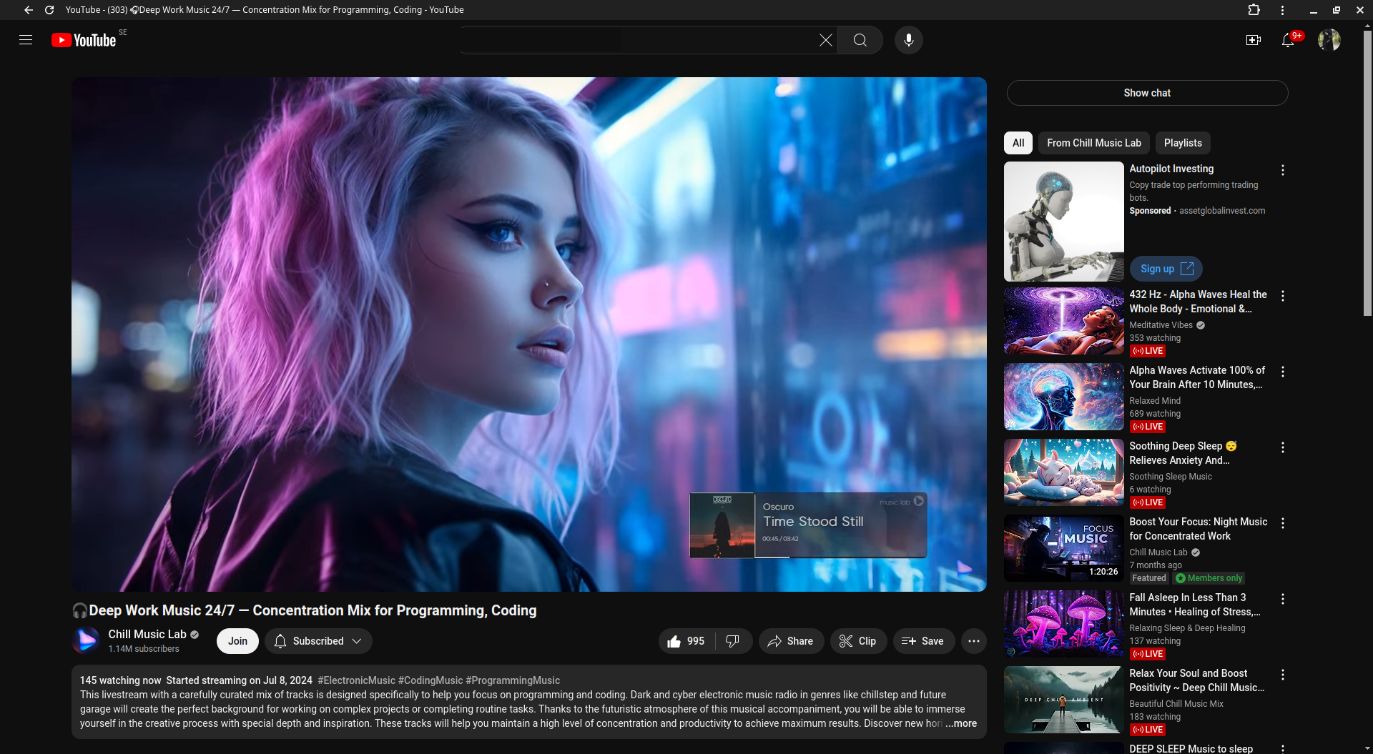The image size is (1373, 754).
Task: Clear the search box with X
Action: (825, 40)
